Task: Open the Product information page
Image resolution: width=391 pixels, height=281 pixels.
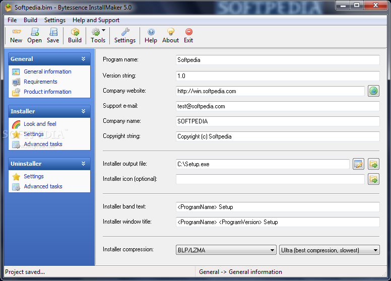Action: click(47, 92)
